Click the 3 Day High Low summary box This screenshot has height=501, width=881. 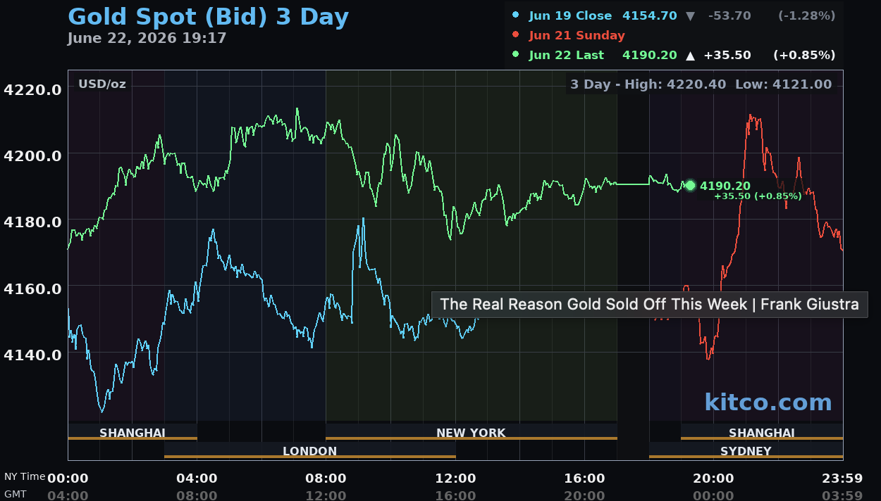(701, 84)
